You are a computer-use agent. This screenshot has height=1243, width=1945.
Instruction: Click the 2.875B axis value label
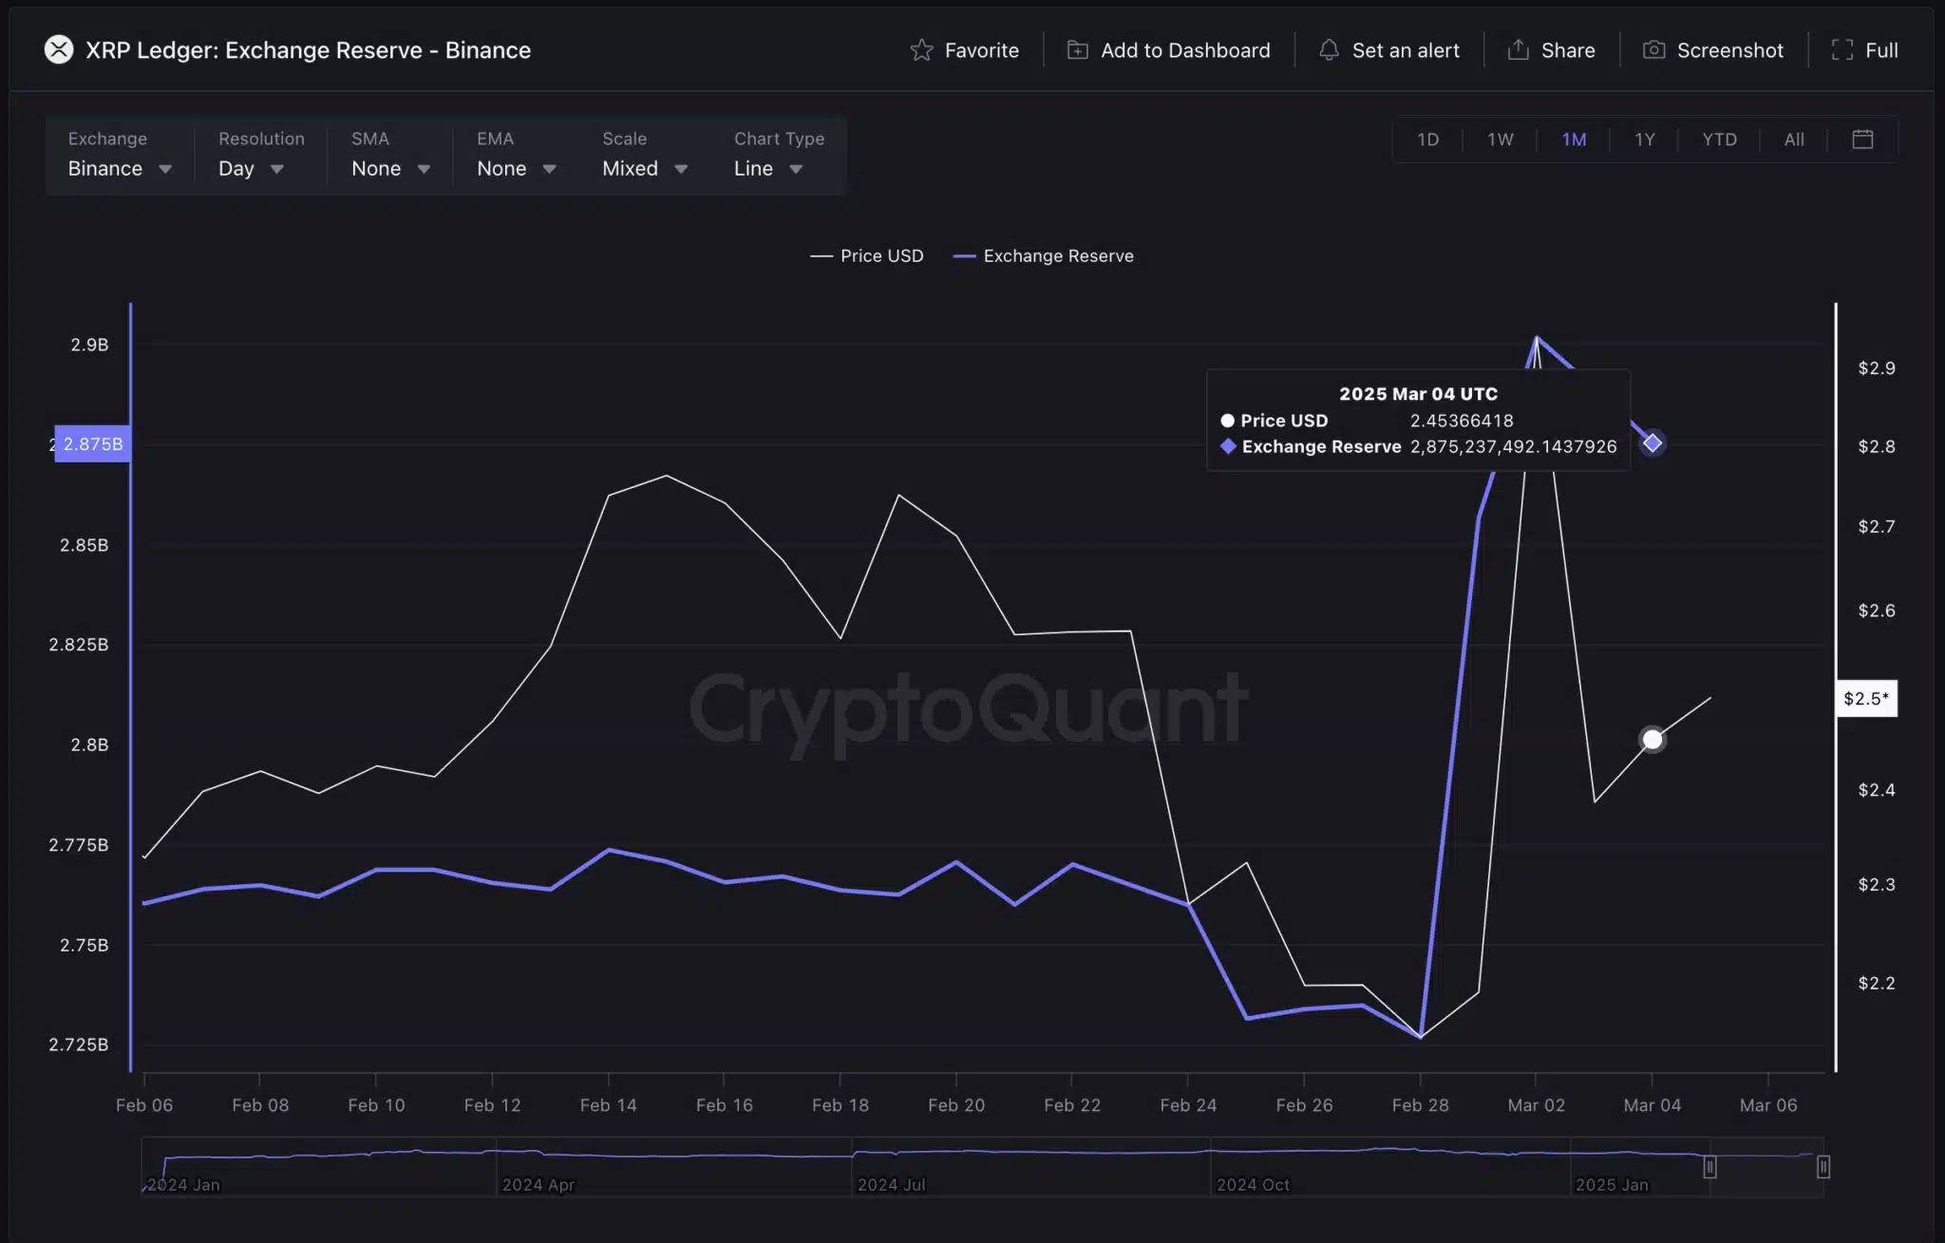pyautogui.click(x=92, y=443)
